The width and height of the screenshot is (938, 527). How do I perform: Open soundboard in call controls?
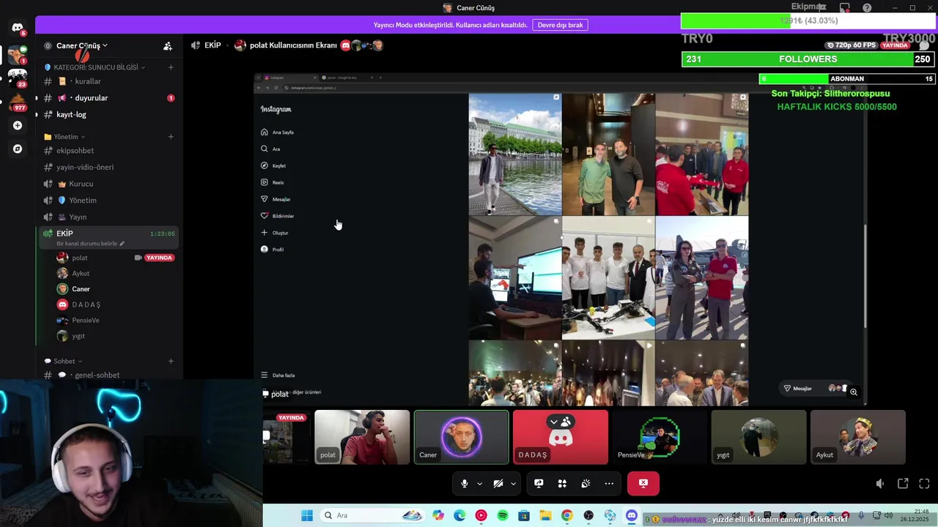(586, 483)
